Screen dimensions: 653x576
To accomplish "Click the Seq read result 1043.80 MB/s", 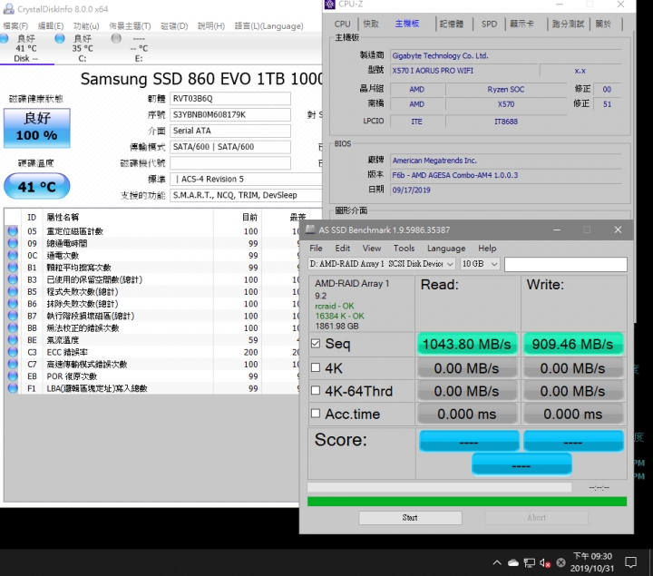I will click(467, 344).
